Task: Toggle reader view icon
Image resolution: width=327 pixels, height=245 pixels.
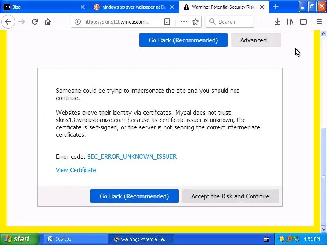Action: click(x=167, y=22)
